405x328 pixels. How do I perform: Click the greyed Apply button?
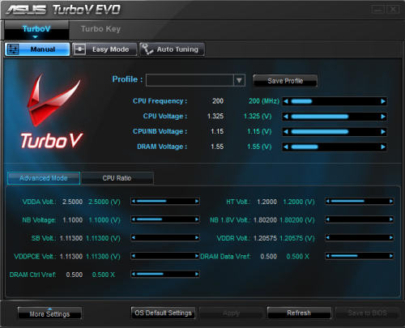[x=231, y=313]
